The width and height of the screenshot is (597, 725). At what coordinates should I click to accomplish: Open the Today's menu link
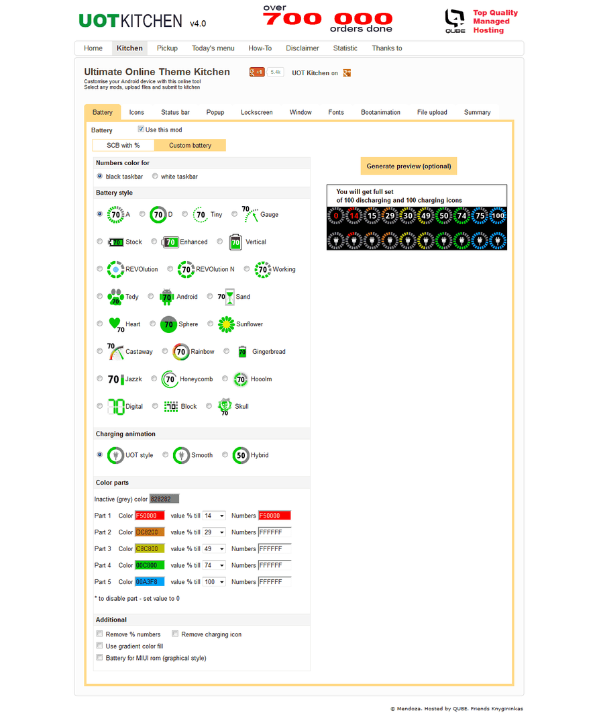click(x=213, y=48)
